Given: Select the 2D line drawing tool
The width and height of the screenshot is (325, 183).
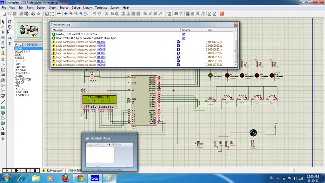Looking at the screenshot, I should [3, 102].
